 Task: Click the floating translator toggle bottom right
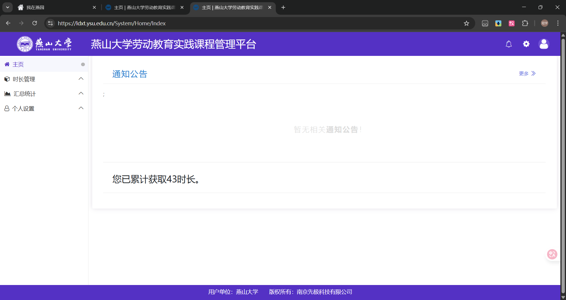pyautogui.click(x=552, y=254)
